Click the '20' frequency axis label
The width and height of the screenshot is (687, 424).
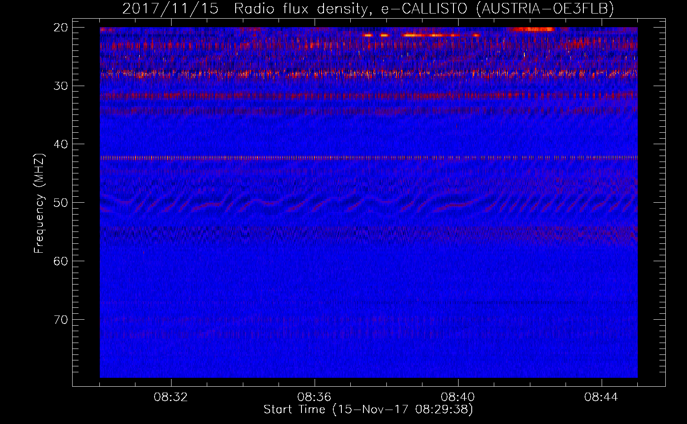[x=61, y=28]
